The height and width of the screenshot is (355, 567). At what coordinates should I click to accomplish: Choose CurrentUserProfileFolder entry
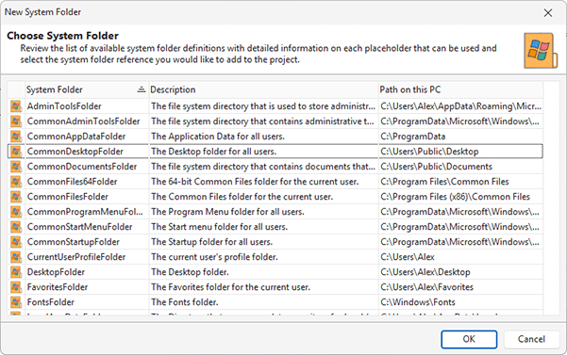275,257
